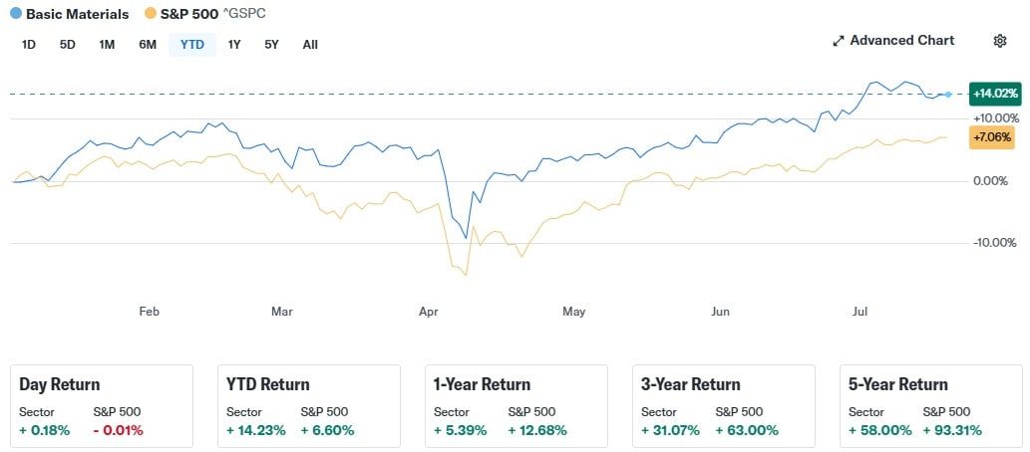The image size is (1030, 452).
Task: Click the YTD Return card
Action: [308, 404]
